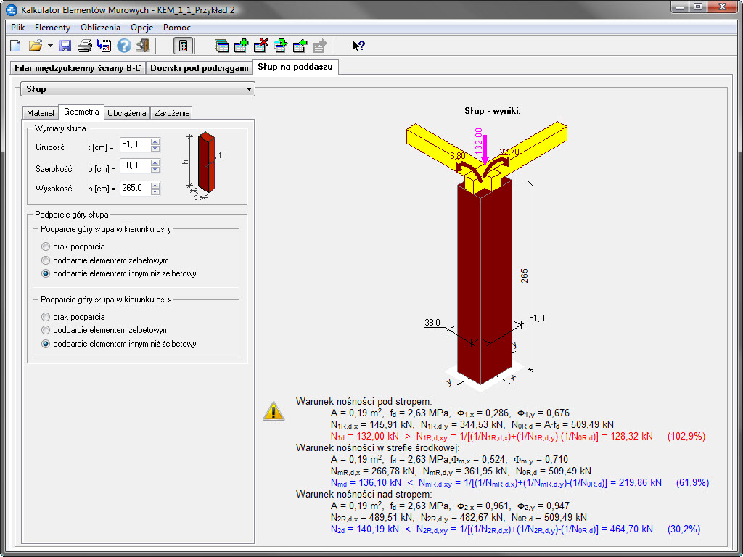Choose 'brak podparcia' for x-axis support

[x=46, y=317]
